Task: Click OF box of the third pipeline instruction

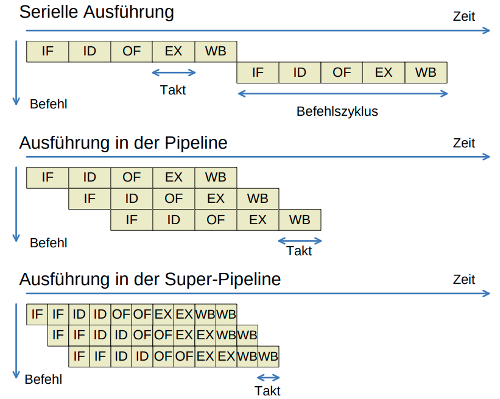Action: pos(216,220)
